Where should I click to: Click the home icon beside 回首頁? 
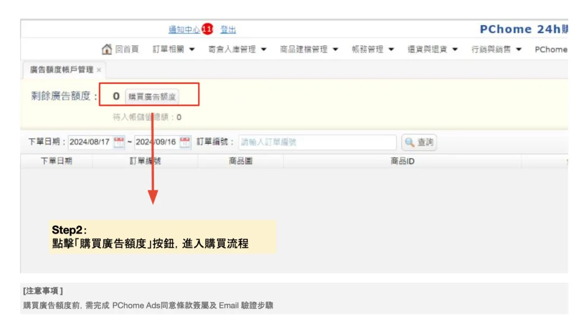[106, 49]
